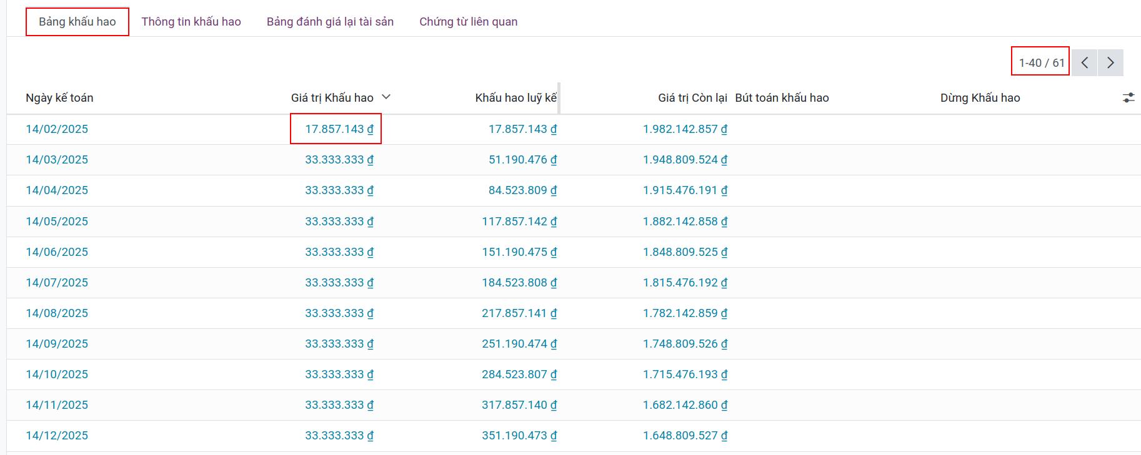This screenshot has width=1141, height=455.
Task: Open the 14/02/2025 depreciation row
Action: [57, 129]
